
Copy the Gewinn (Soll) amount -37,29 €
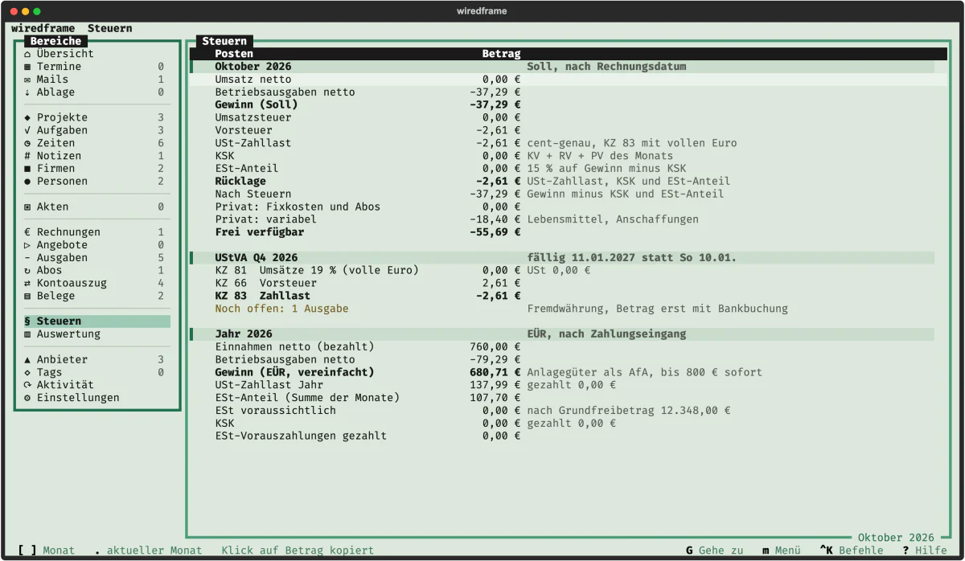495,105
